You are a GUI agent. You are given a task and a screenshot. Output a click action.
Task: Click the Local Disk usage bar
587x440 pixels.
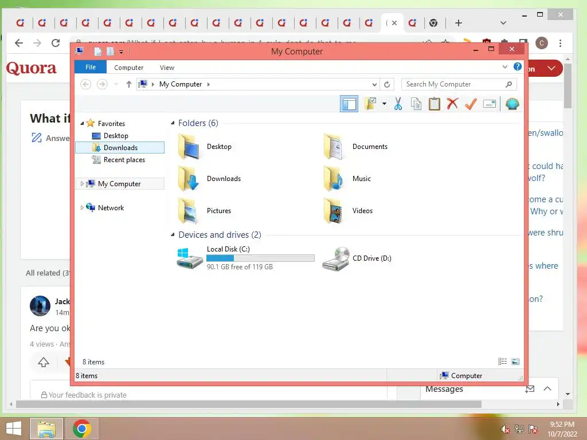[x=261, y=258]
